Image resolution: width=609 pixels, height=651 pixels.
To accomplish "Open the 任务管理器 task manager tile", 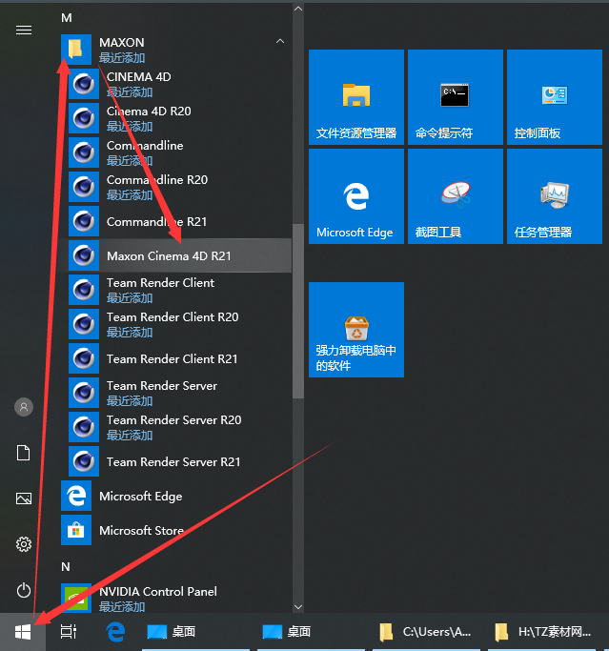I will pyautogui.click(x=554, y=195).
